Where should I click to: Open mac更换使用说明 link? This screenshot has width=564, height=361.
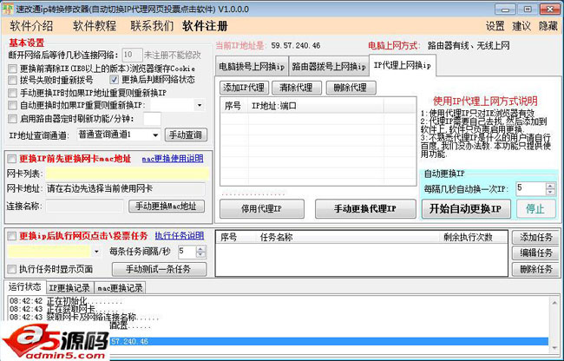point(173,159)
